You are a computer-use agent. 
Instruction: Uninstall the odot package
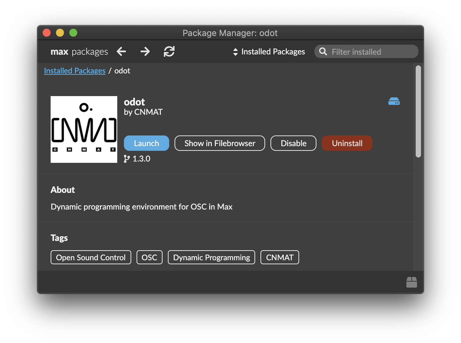tap(347, 143)
